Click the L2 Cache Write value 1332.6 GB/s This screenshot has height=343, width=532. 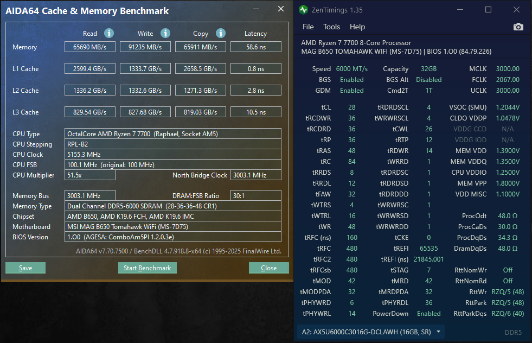[x=145, y=90]
